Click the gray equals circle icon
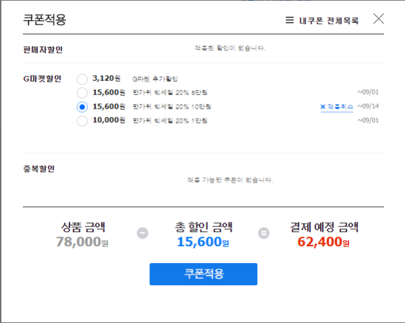This screenshot has width=405, height=323. pyautogui.click(x=264, y=233)
